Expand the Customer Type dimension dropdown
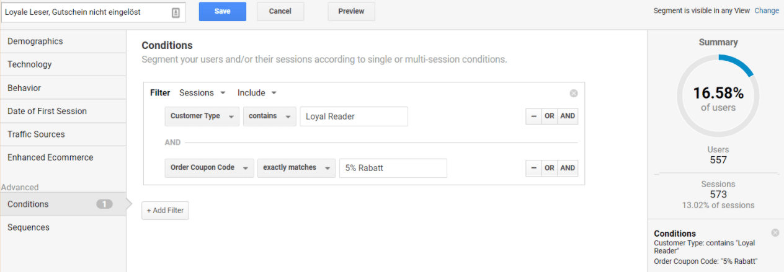Image resolution: width=784 pixels, height=272 pixels. 202,116
